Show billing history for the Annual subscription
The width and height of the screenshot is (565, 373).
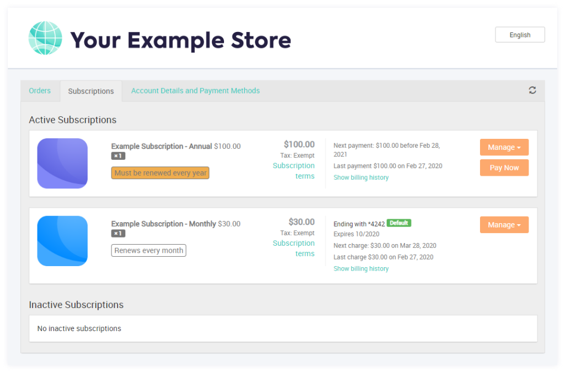pyautogui.click(x=361, y=177)
